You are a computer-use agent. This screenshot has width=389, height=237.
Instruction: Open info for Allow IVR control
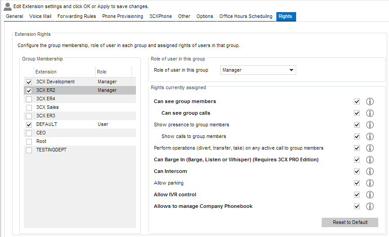(x=370, y=194)
